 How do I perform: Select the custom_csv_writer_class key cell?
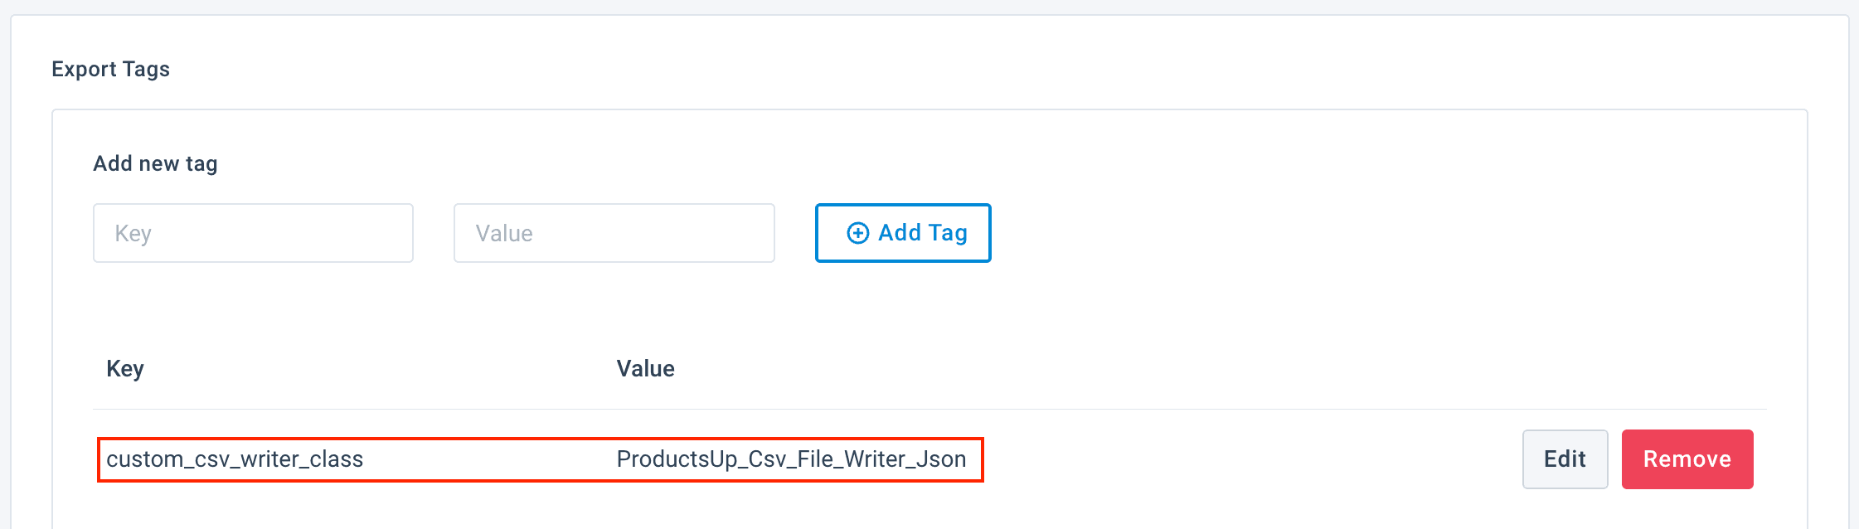235,459
